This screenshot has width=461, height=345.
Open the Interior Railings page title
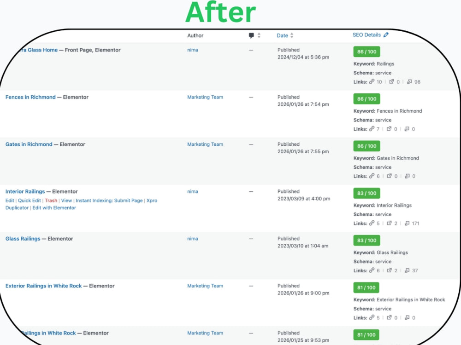tap(25, 191)
